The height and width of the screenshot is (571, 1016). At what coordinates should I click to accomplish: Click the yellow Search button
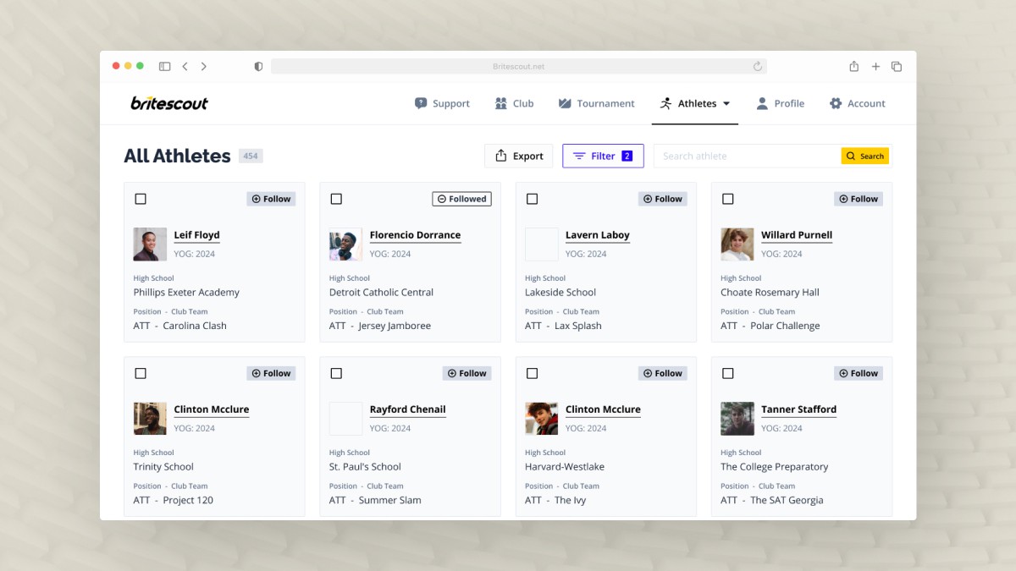click(x=865, y=156)
